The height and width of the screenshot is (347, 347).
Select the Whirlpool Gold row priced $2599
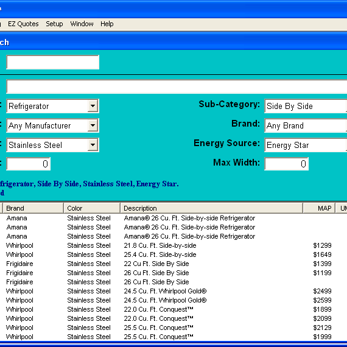(173, 300)
